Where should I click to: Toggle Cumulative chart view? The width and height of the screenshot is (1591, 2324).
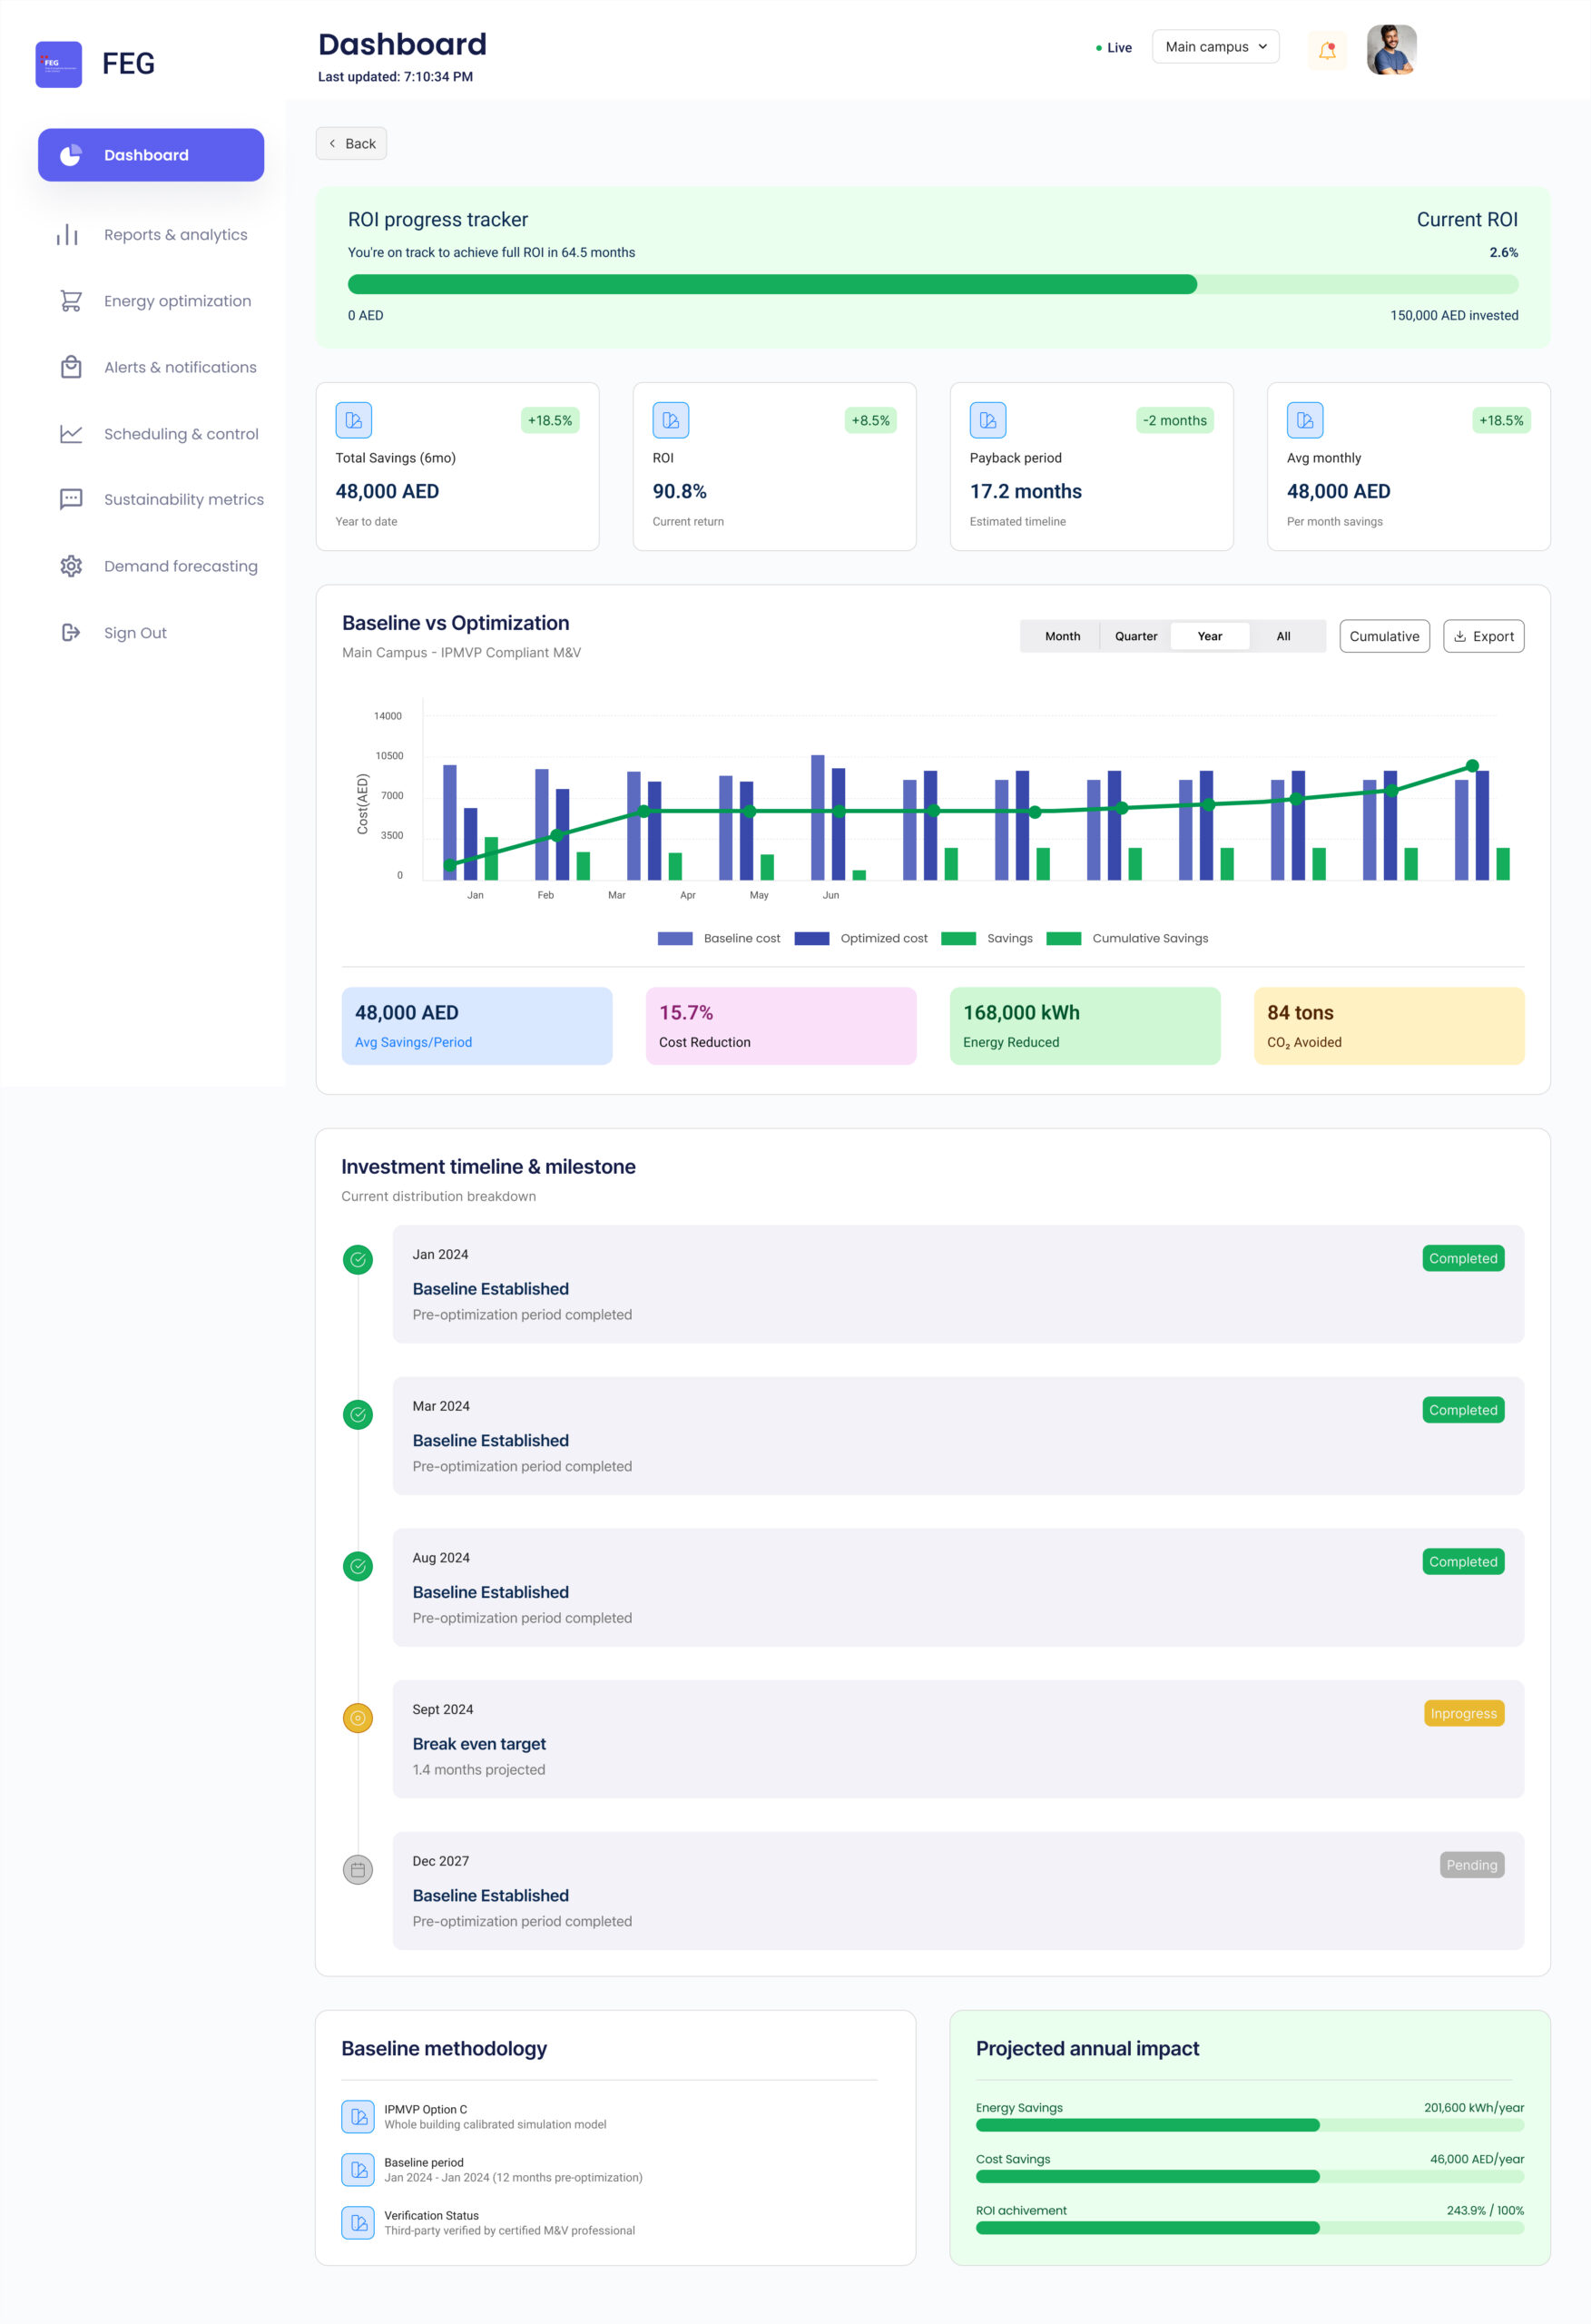(1384, 637)
